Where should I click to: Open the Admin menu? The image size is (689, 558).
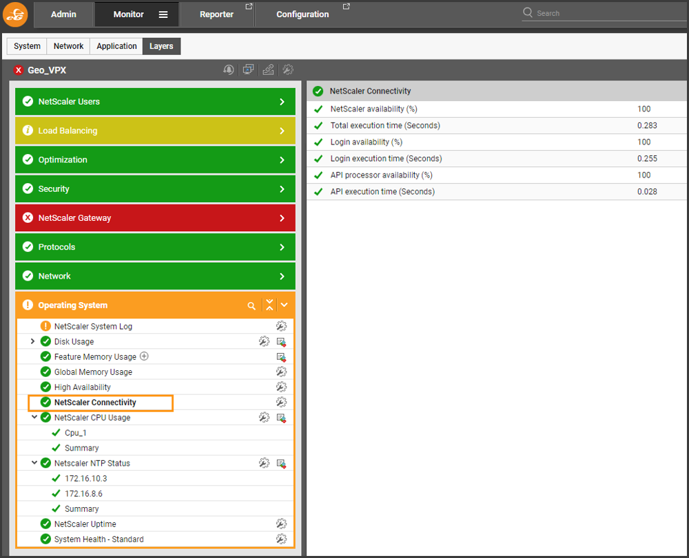(63, 14)
